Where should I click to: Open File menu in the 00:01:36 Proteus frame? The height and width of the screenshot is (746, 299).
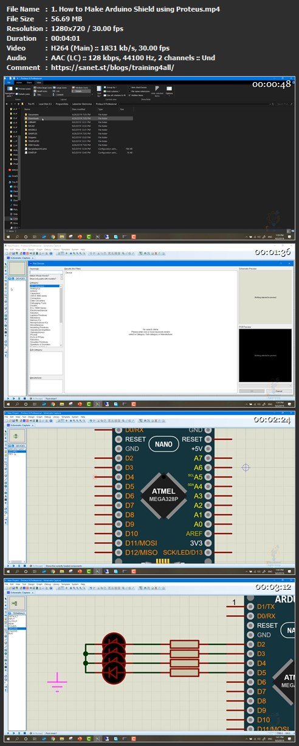[x=6, y=249]
